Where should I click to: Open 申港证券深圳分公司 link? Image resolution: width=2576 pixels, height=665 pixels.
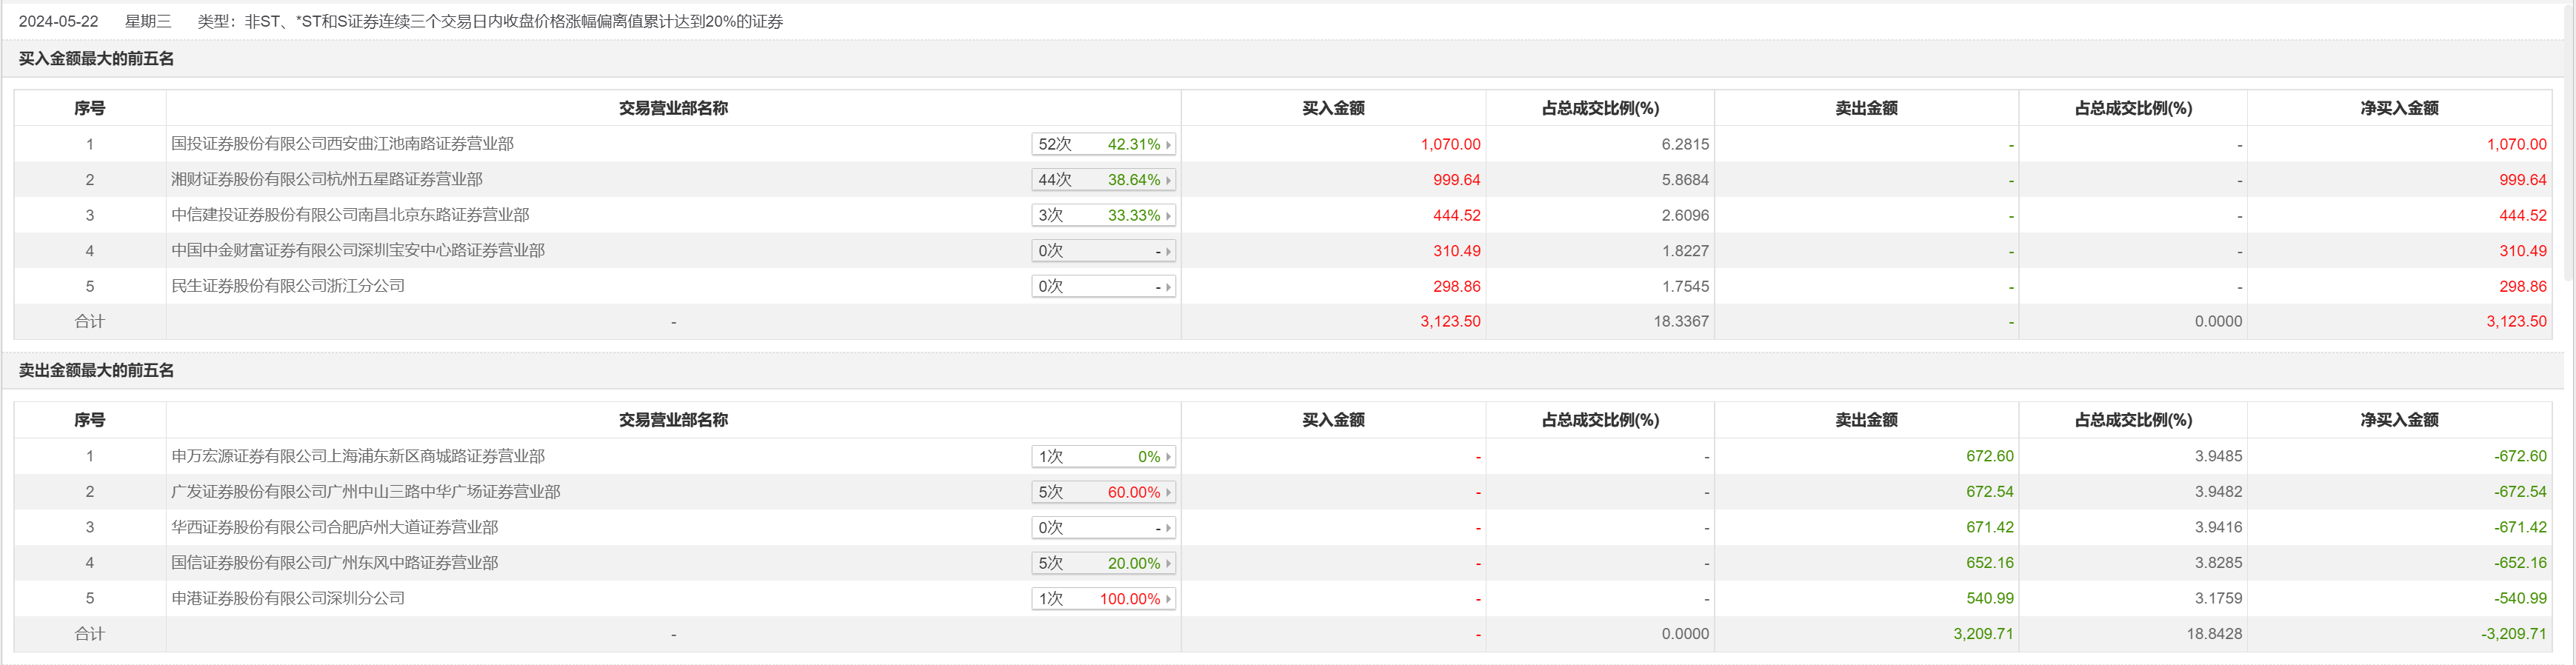click(288, 599)
